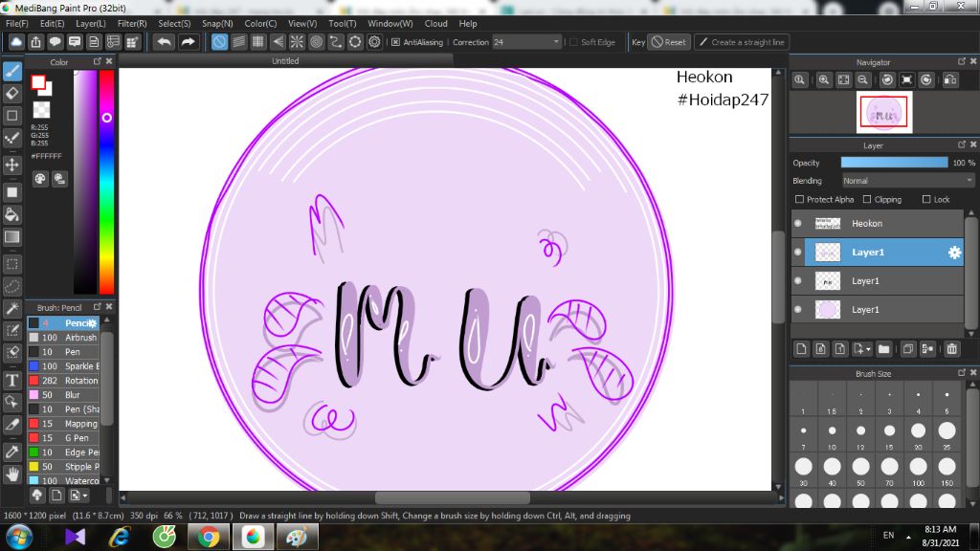The height and width of the screenshot is (551, 980).
Task: Switch to the Untitled canvas tab
Action: 285,60
